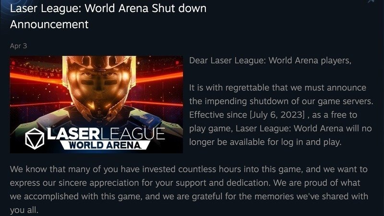This screenshot has width=384, height=216.
Task: Open the Laser League banner image
Action: 96,105
